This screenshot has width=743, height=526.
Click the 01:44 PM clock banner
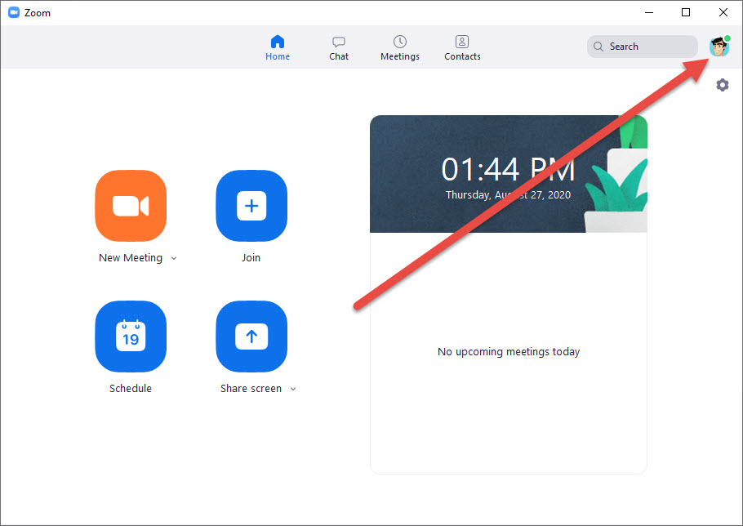click(508, 173)
